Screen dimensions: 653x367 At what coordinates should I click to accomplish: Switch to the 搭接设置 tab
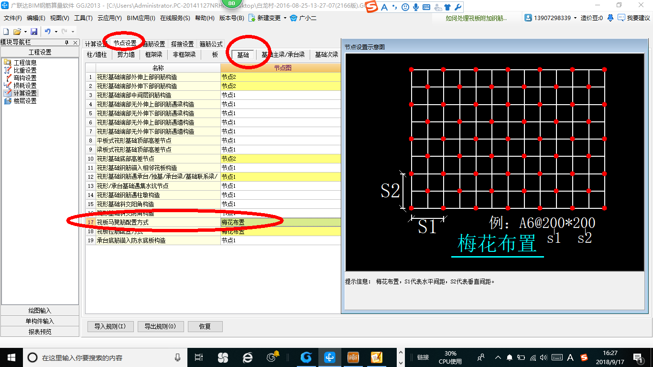[x=182, y=44]
